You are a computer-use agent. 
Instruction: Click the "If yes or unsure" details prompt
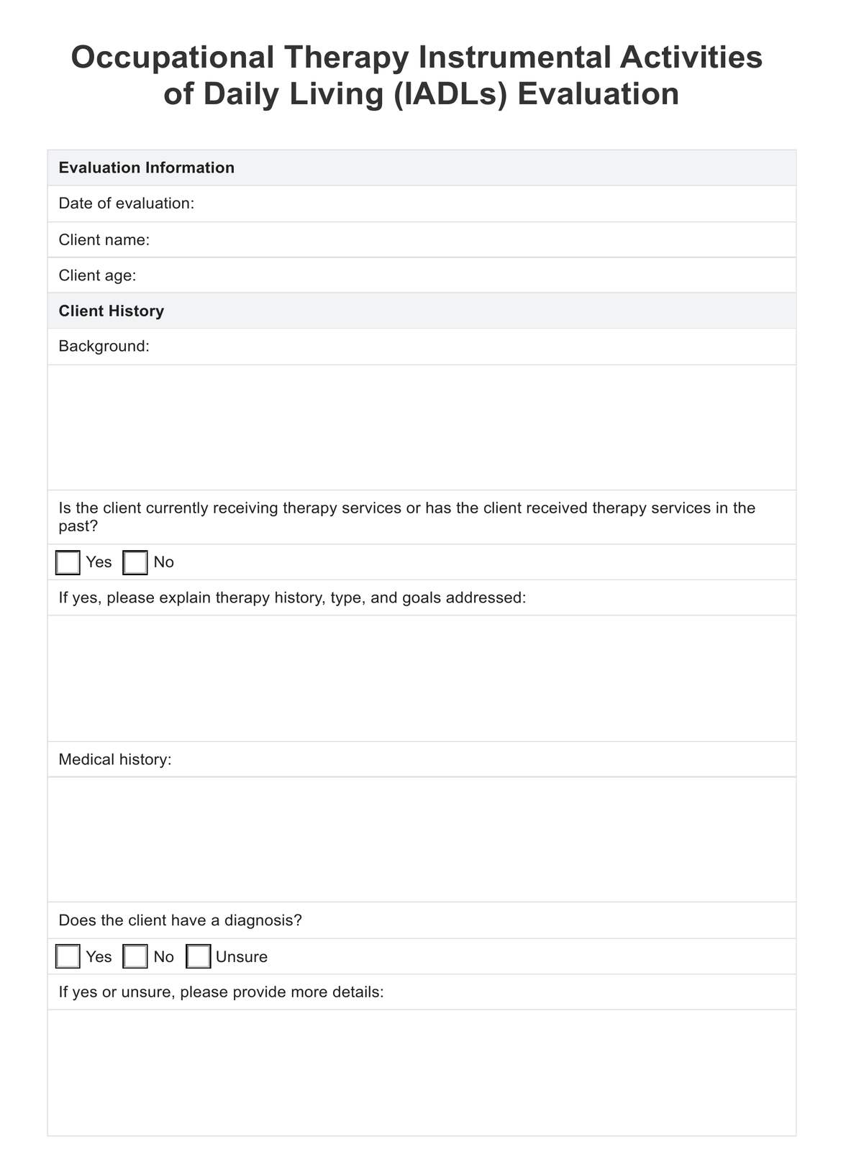point(221,992)
